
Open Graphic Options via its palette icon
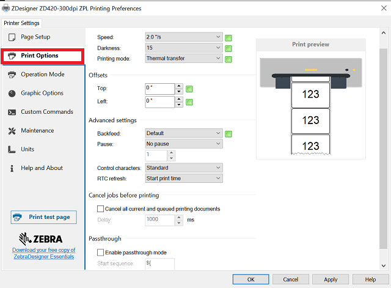[x=12, y=93]
